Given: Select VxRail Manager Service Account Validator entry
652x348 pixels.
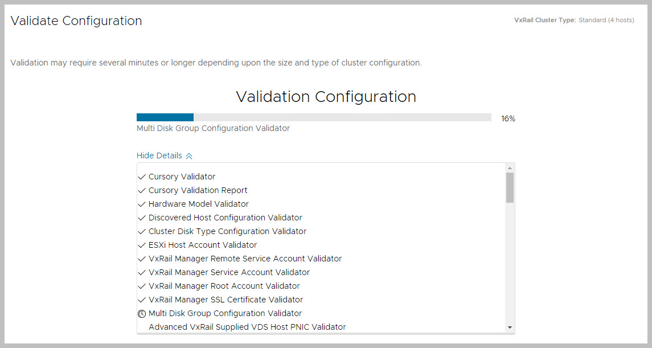Looking at the screenshot, I should [x=229, y=272].
